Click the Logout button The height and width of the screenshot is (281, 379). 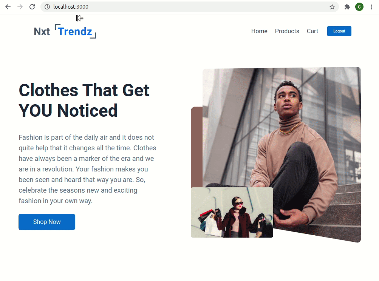click(339, 31)
